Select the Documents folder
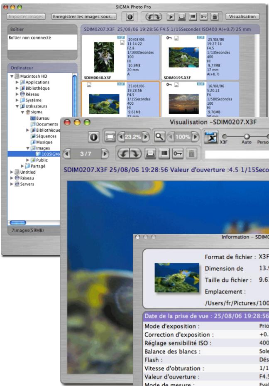Screen dimensions: 269x386 point(44,124)
